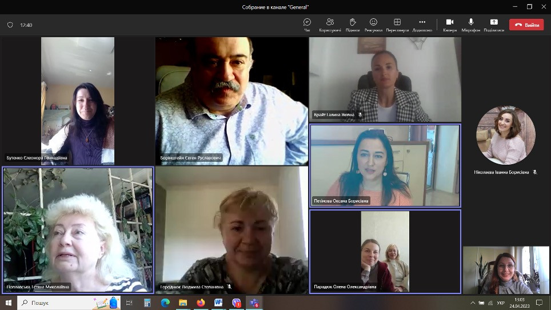Toggle the camera on or off
This screenshot has height=310, width=551.
pos(450,25)
